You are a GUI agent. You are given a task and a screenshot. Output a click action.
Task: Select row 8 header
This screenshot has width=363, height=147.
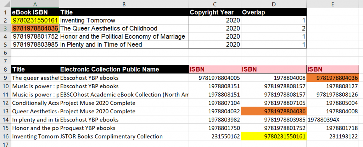(5, 69)
